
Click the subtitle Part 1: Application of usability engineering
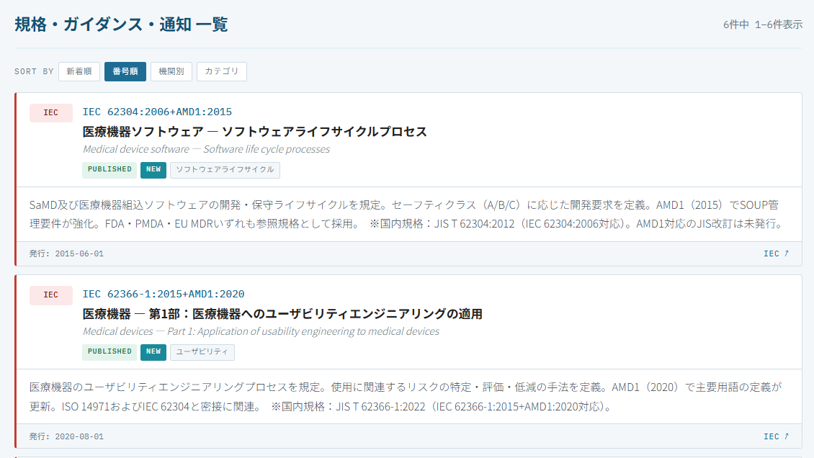pos(261,331)
